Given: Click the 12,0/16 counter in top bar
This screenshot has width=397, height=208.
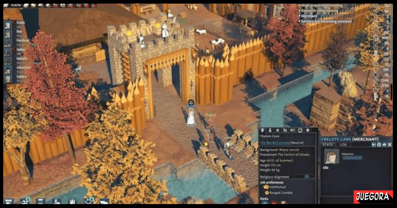Looking at the screenshot, I should [16, 6].
